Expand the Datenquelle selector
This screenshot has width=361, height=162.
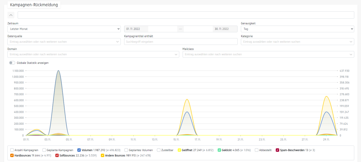click(x=64, y=42)
